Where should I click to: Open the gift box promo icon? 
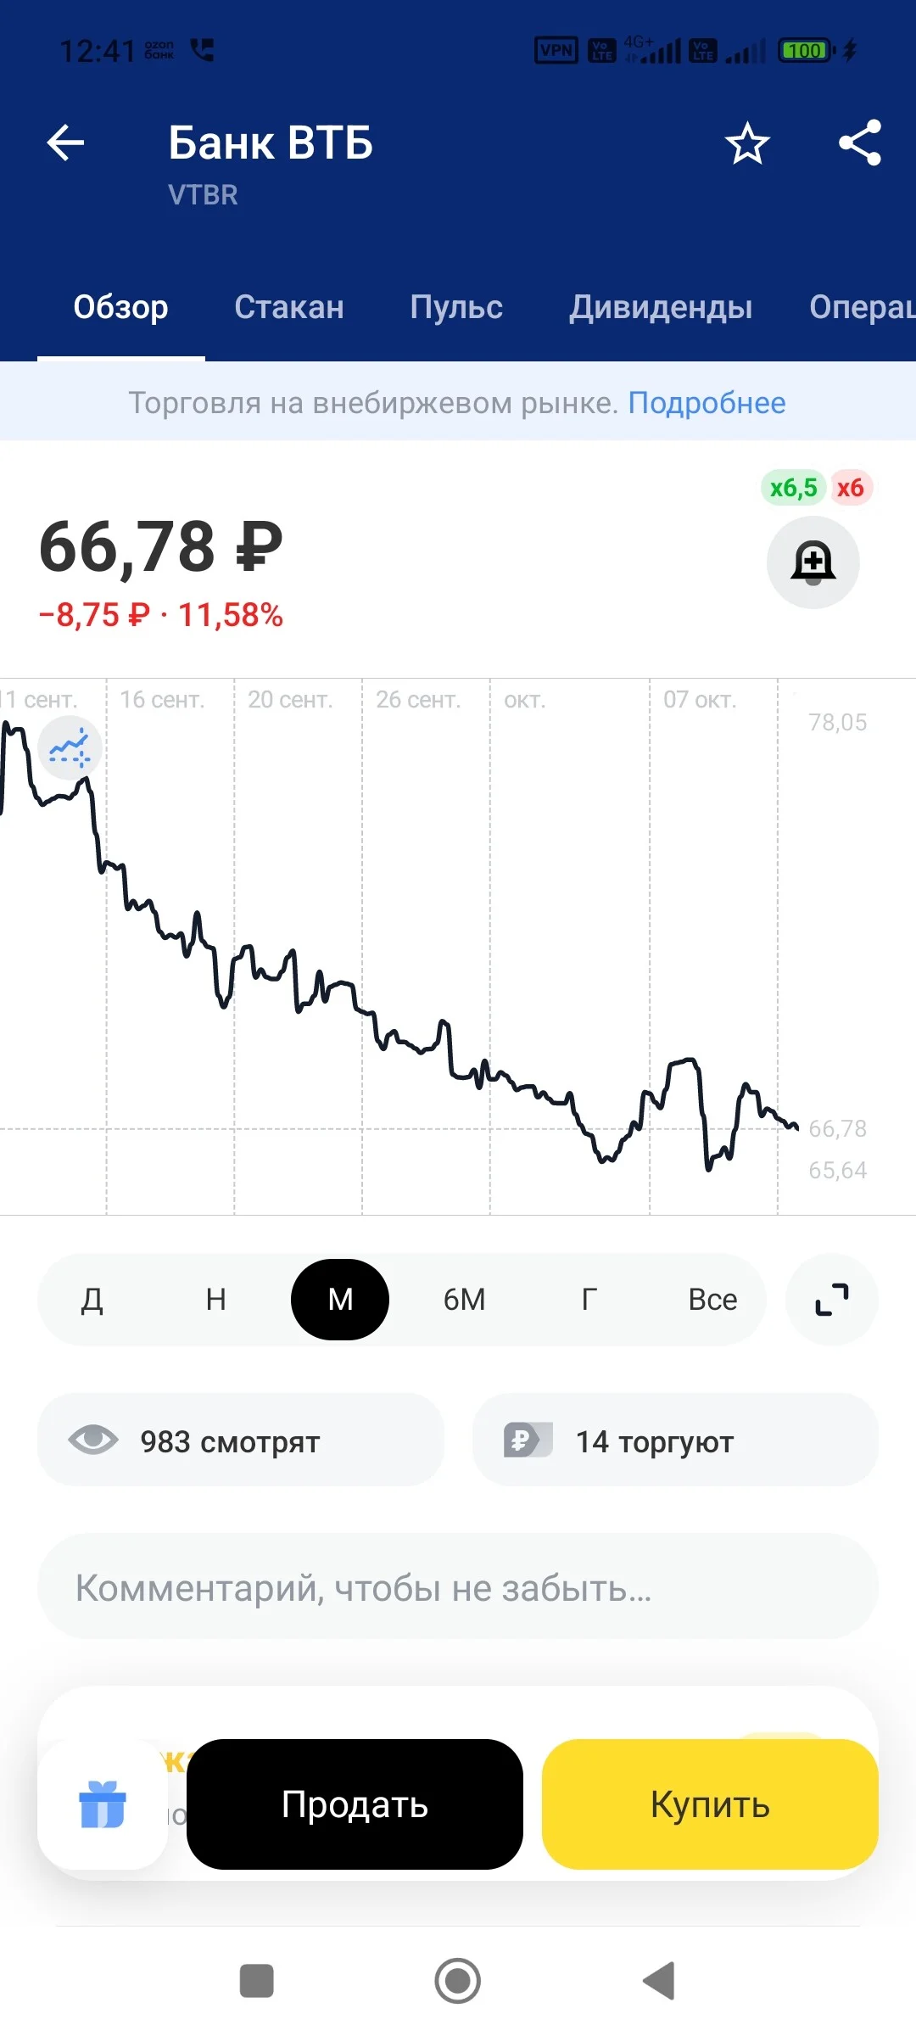click(103, 1804)
